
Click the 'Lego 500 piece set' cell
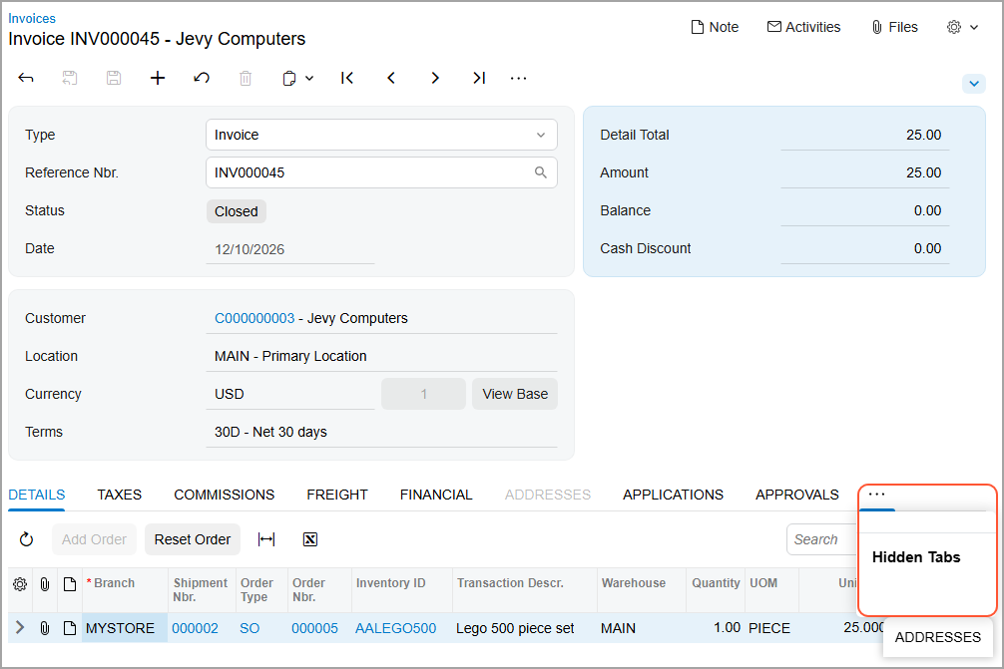[x=524, y=628]
